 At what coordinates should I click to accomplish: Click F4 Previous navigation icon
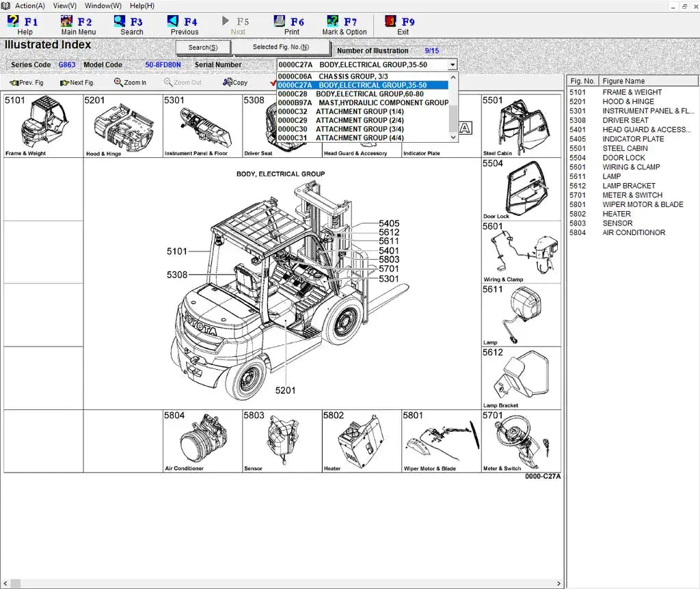pyautogui.click(x=183, y=25)
